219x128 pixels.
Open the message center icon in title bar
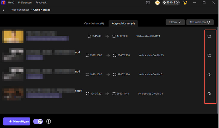(x=148, y=3)
